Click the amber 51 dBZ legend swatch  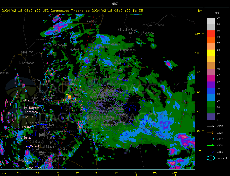click(x=211, y=59)
